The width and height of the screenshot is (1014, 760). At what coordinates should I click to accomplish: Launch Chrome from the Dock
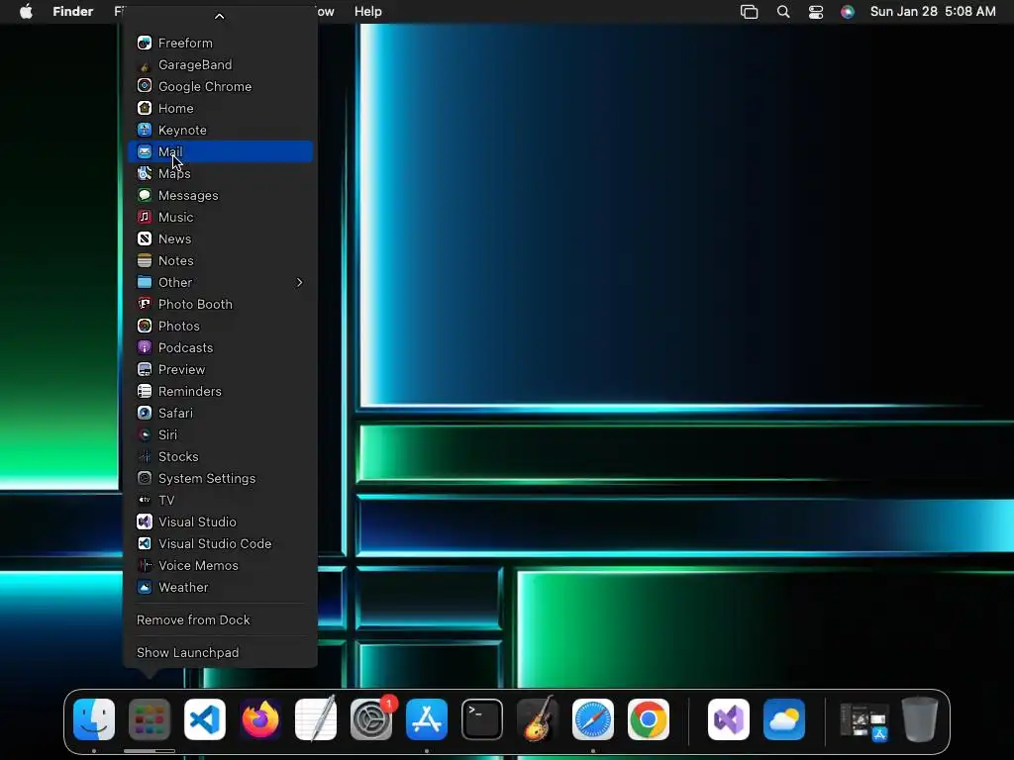(649, 719)
